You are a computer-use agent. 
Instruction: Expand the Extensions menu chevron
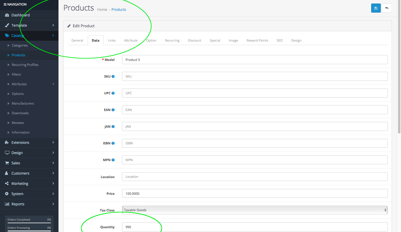coord(53,142)
